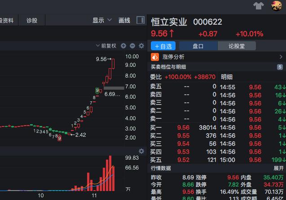
Task: Click the red 9 sequence marker
Action: coord(59,139)
